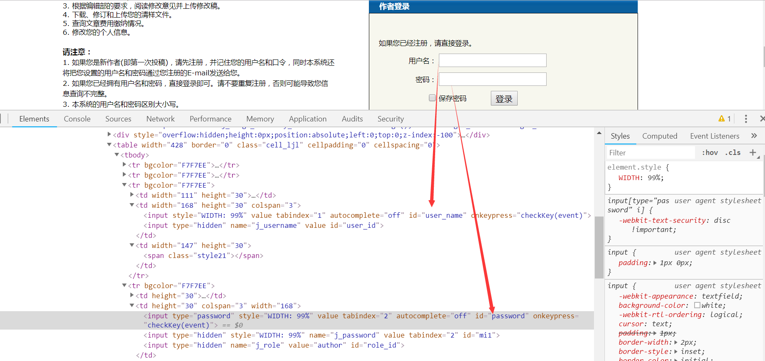Click WIDTH: 99% in element.style

641,178
